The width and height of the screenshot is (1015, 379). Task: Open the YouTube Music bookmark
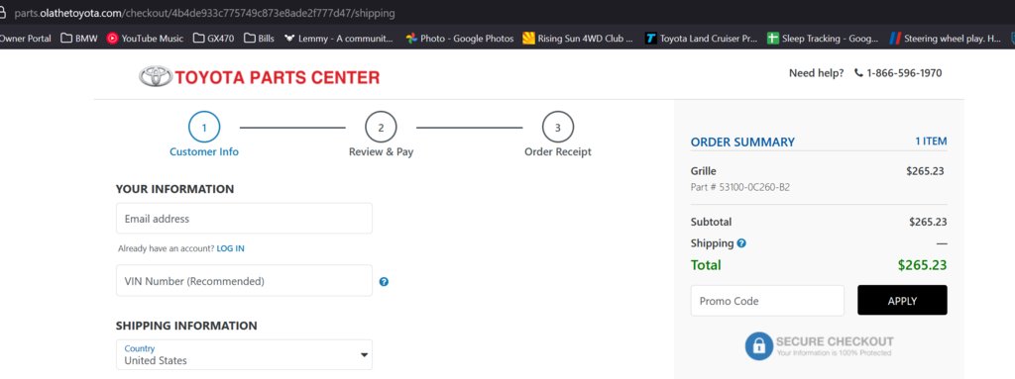pos(145,39)
